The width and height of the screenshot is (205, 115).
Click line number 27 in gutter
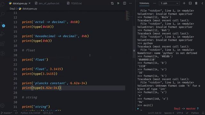click(x=15, y=88)
